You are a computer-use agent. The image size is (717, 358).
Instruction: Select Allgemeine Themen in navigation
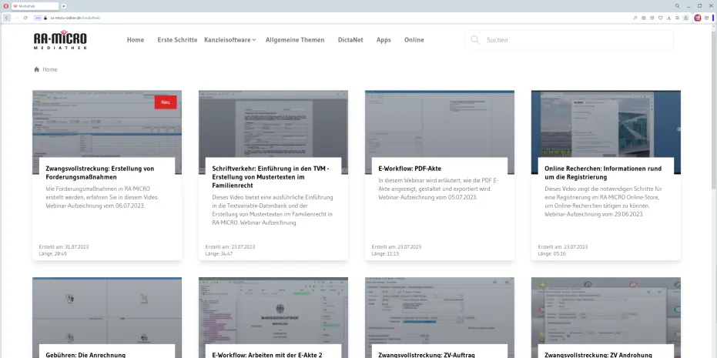click(x=295, y=40)
